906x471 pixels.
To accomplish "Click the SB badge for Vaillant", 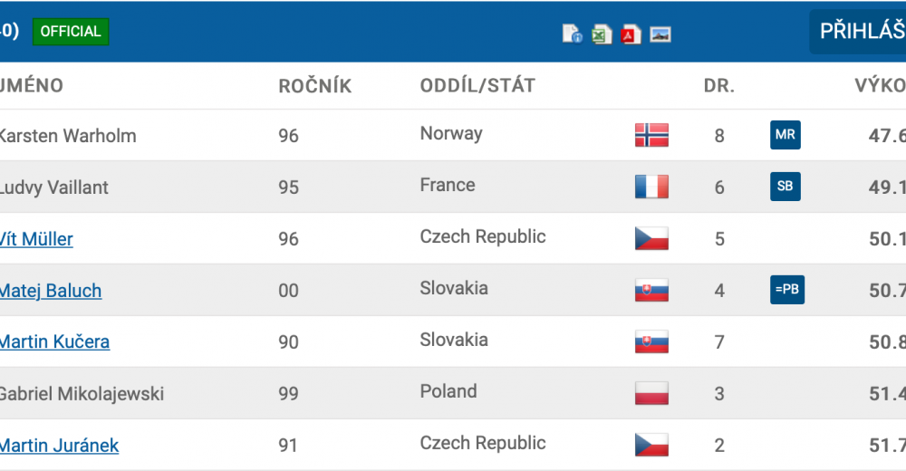I will pyautogui.click(x=786, y=186).
